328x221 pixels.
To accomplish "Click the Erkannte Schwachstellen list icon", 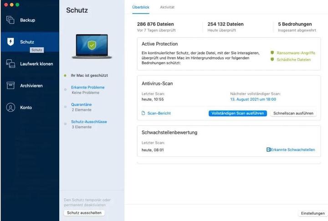I will point(269,149).
